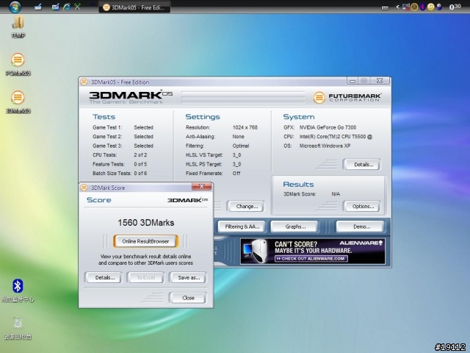Viewport: 470px width, 353px height.
Task: Click the CPU Tests '2 of 2' value
Action: coord(140,155)
